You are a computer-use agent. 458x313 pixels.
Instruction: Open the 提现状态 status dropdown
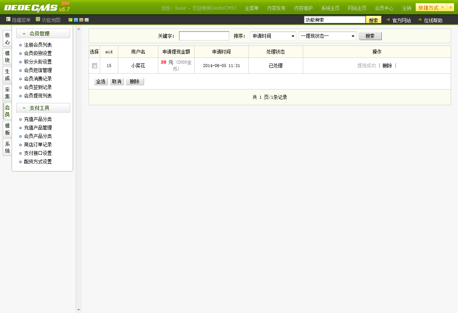click(327, 36)
